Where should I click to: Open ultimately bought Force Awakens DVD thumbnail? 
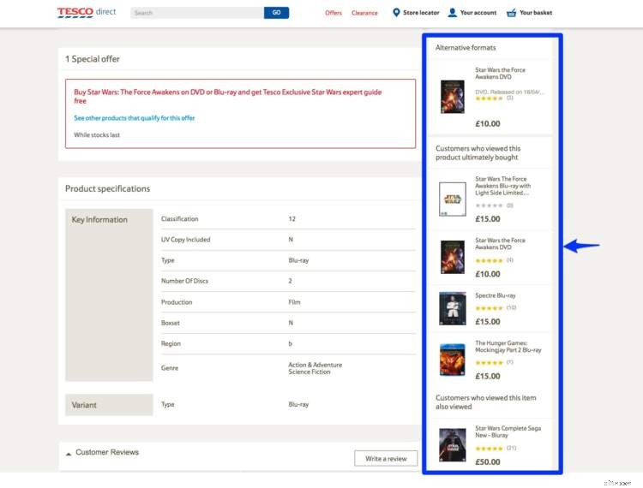453,257
